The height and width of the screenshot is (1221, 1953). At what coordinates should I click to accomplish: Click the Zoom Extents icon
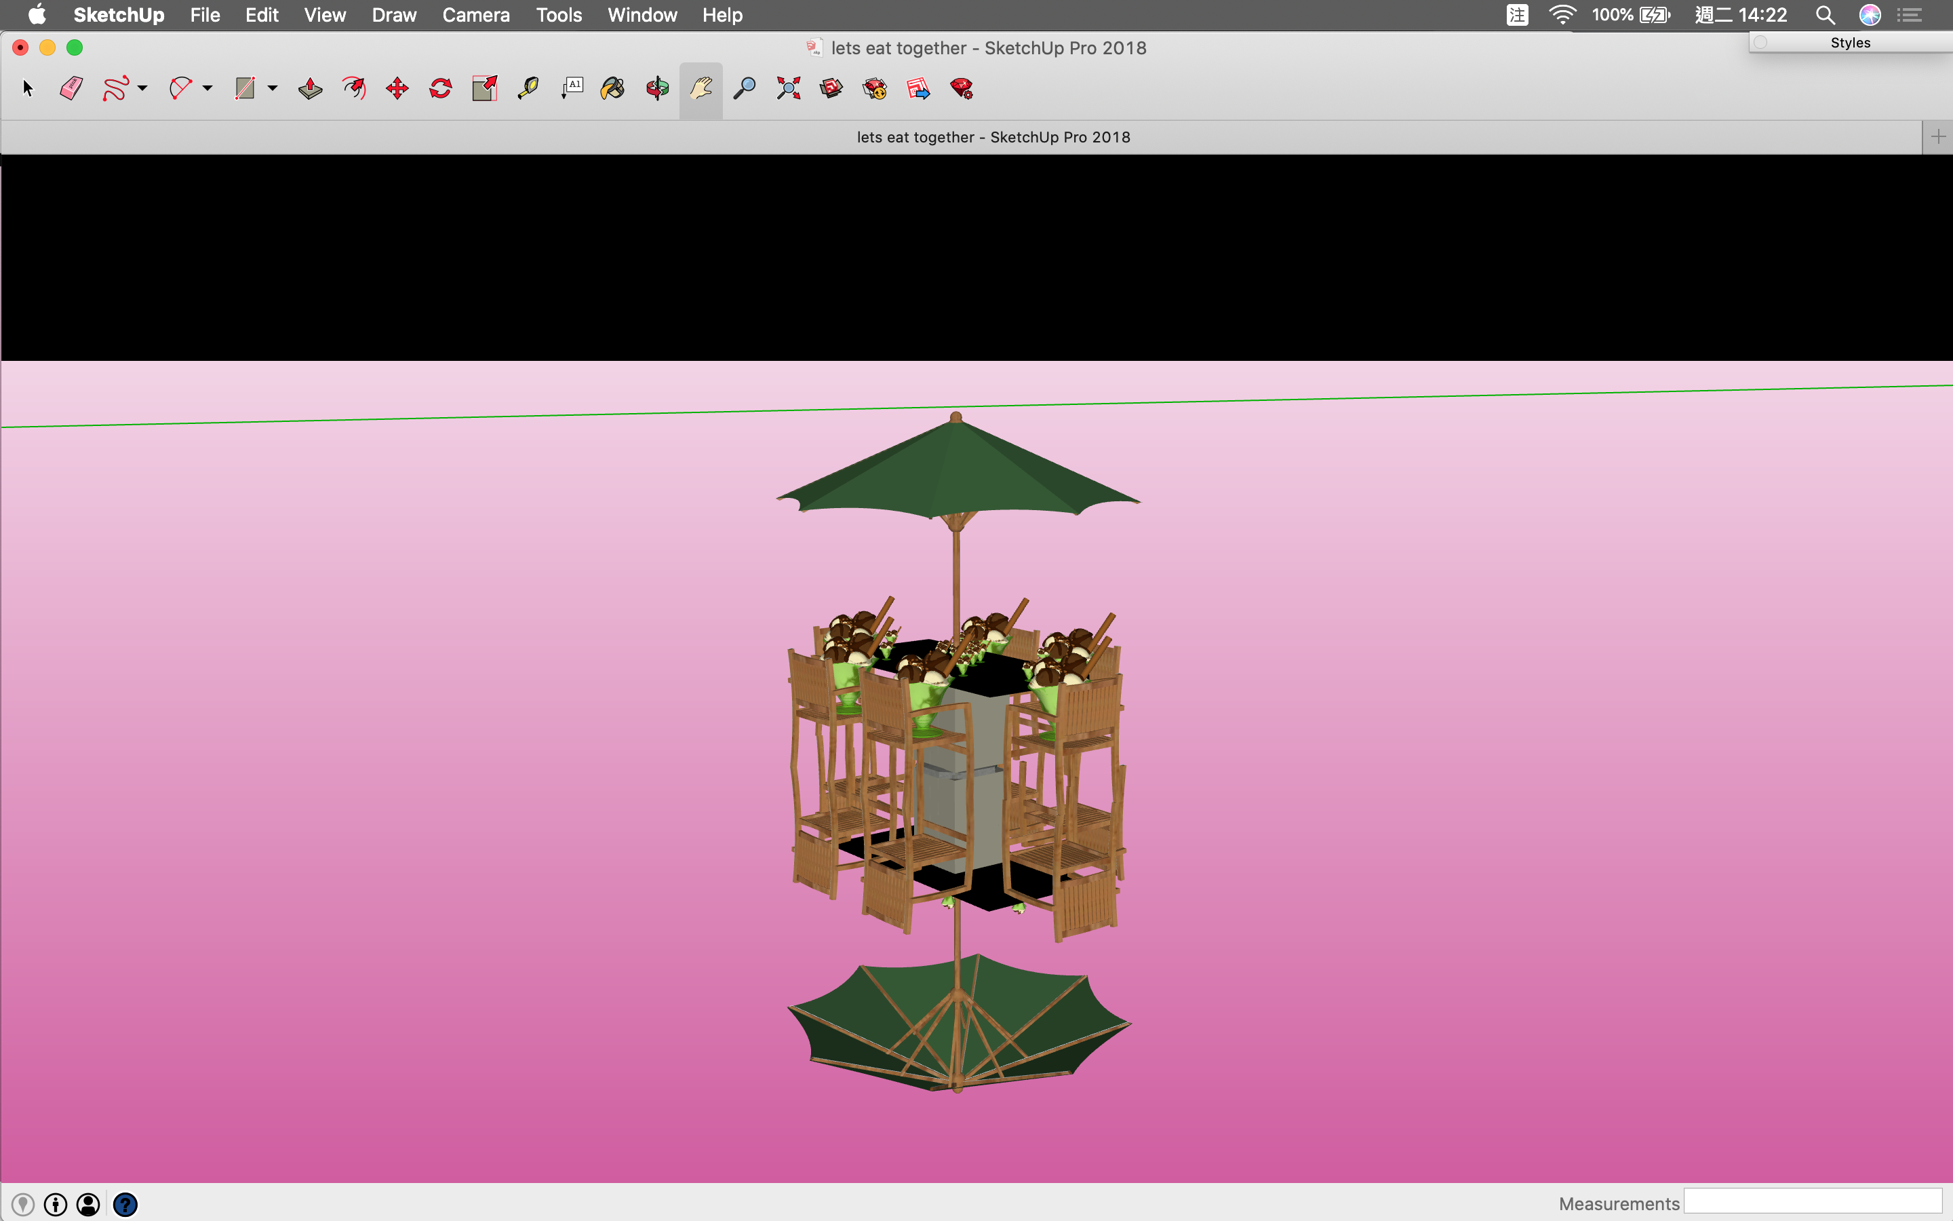click(x=788, y=88)
